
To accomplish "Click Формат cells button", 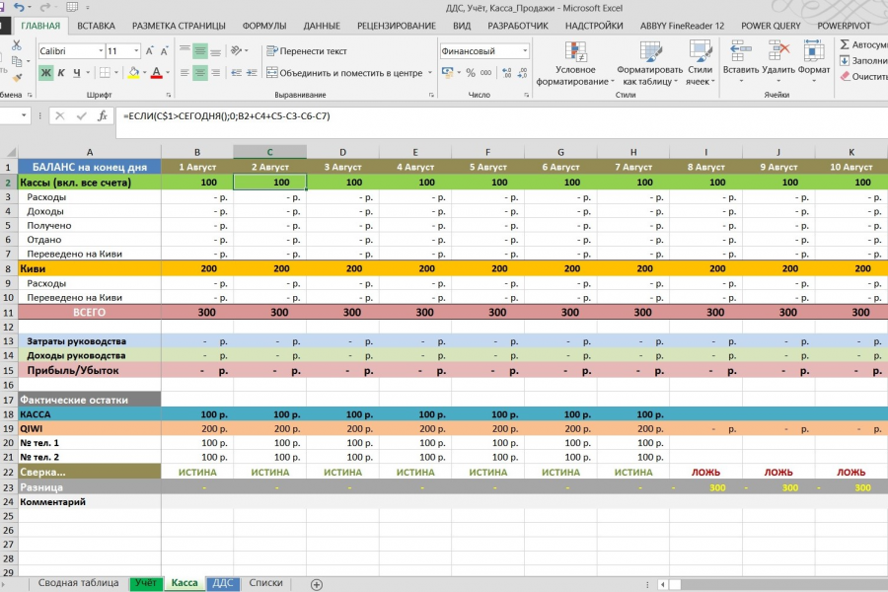I will 814,62.
